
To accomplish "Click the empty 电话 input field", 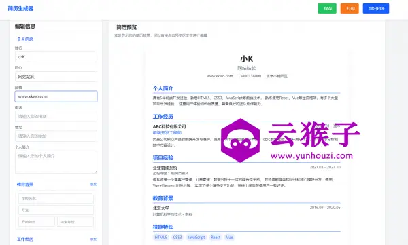I will [56, 117].
